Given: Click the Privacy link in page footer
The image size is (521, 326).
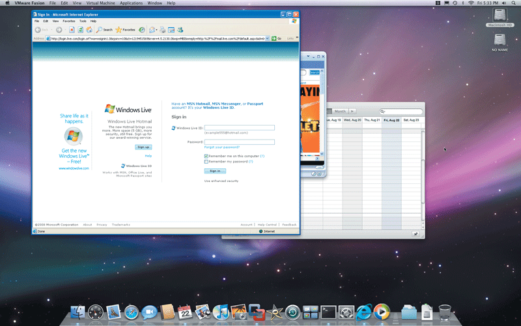Looking at the screenshot, I should pyautogui.click(x=102, y=225).
